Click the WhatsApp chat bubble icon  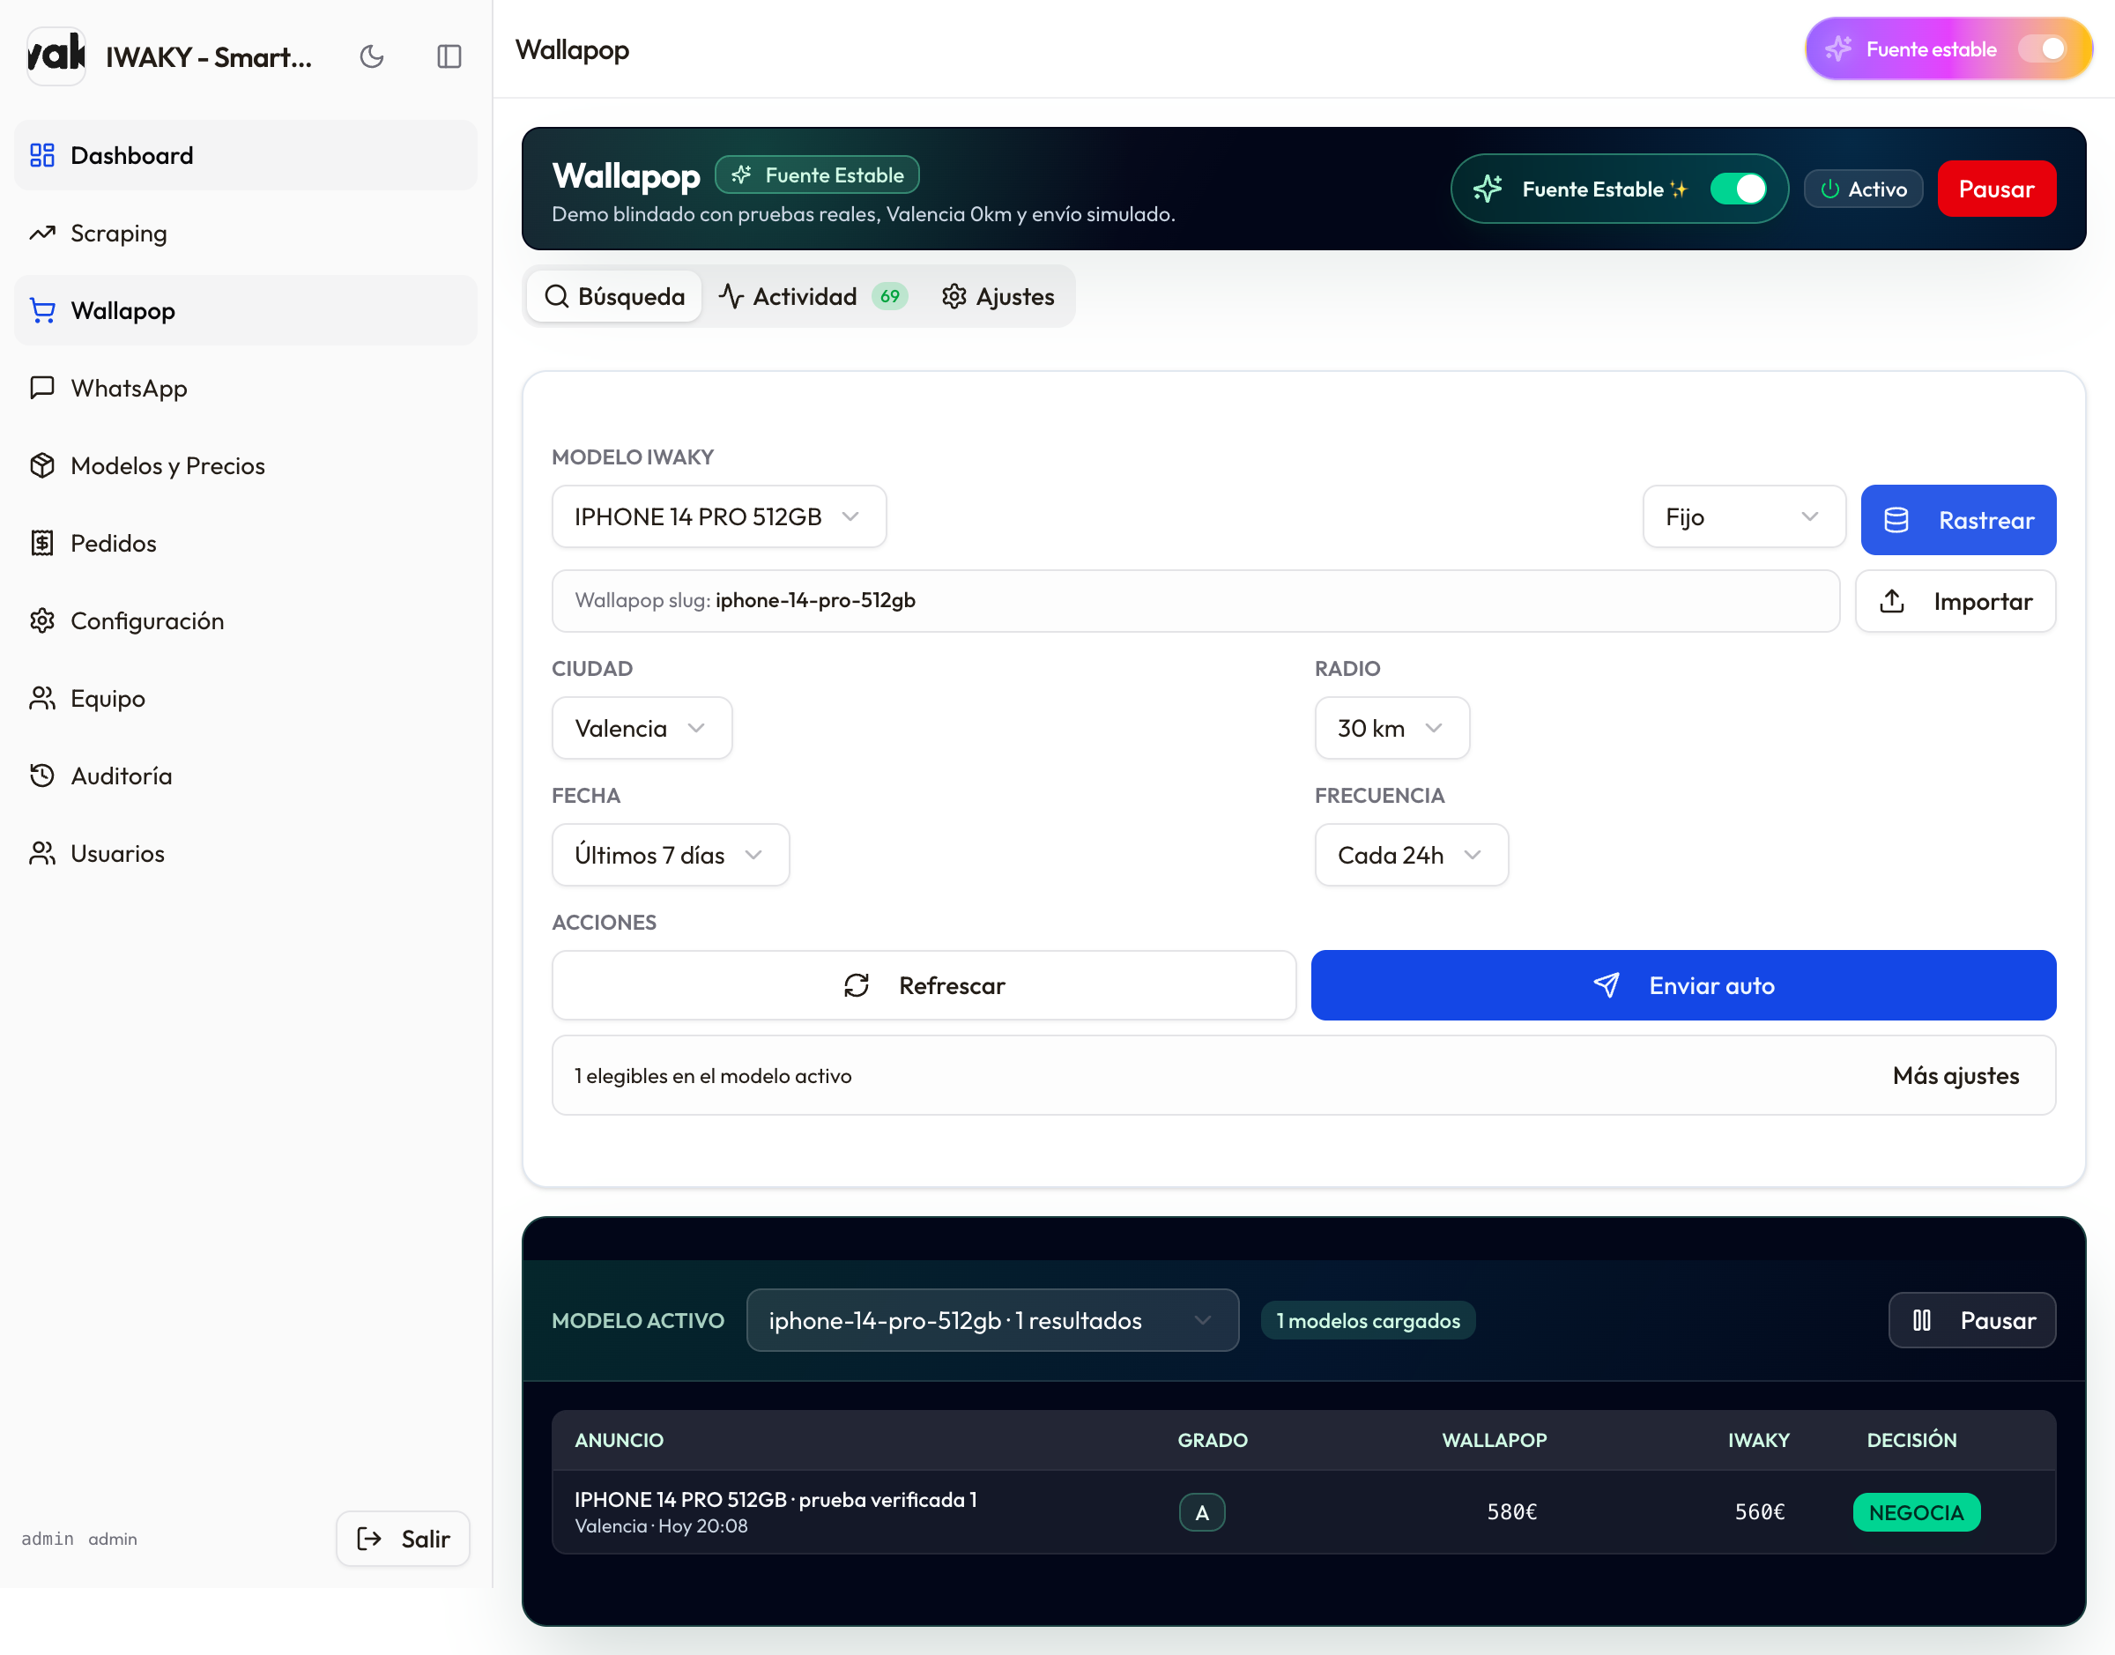42,388
